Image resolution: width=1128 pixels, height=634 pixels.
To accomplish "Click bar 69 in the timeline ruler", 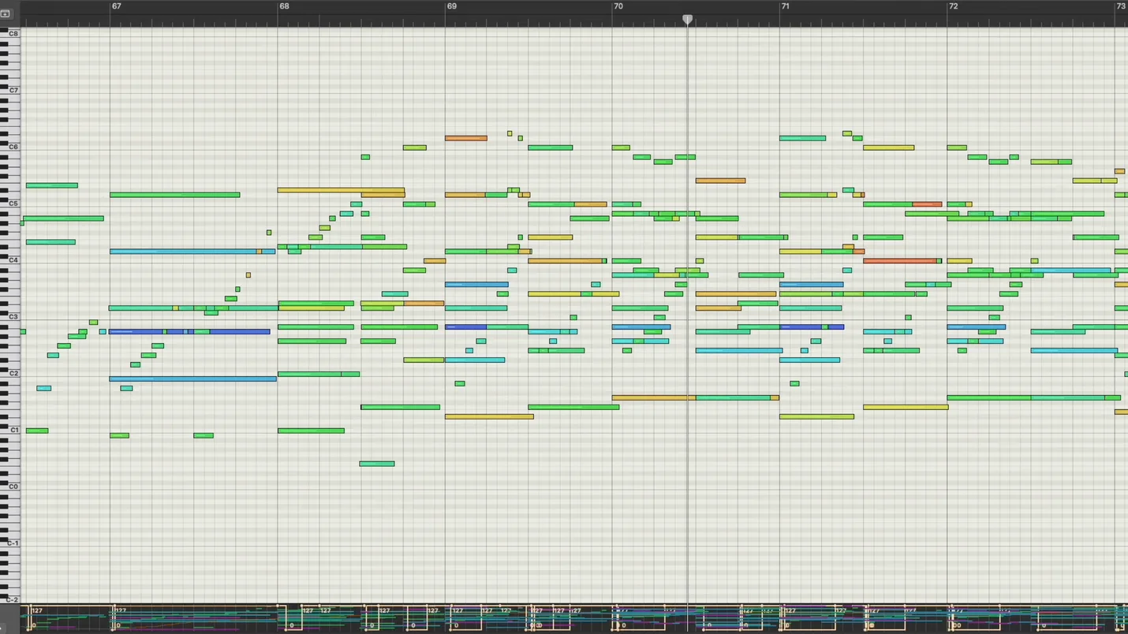I will (x=451, y=6).
